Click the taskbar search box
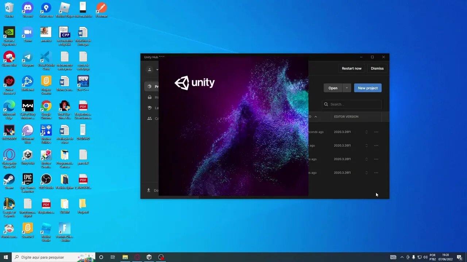467x262 pixels. pyautogui.click(x=54, y=257)
